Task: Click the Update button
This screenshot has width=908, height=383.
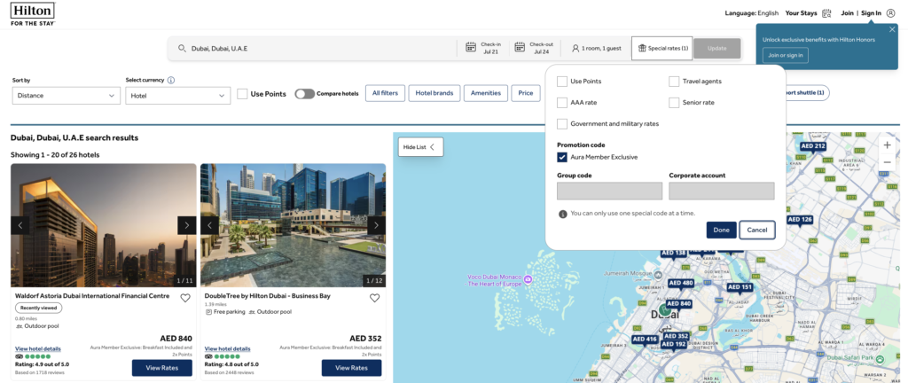Action: (x=716, y=49)
